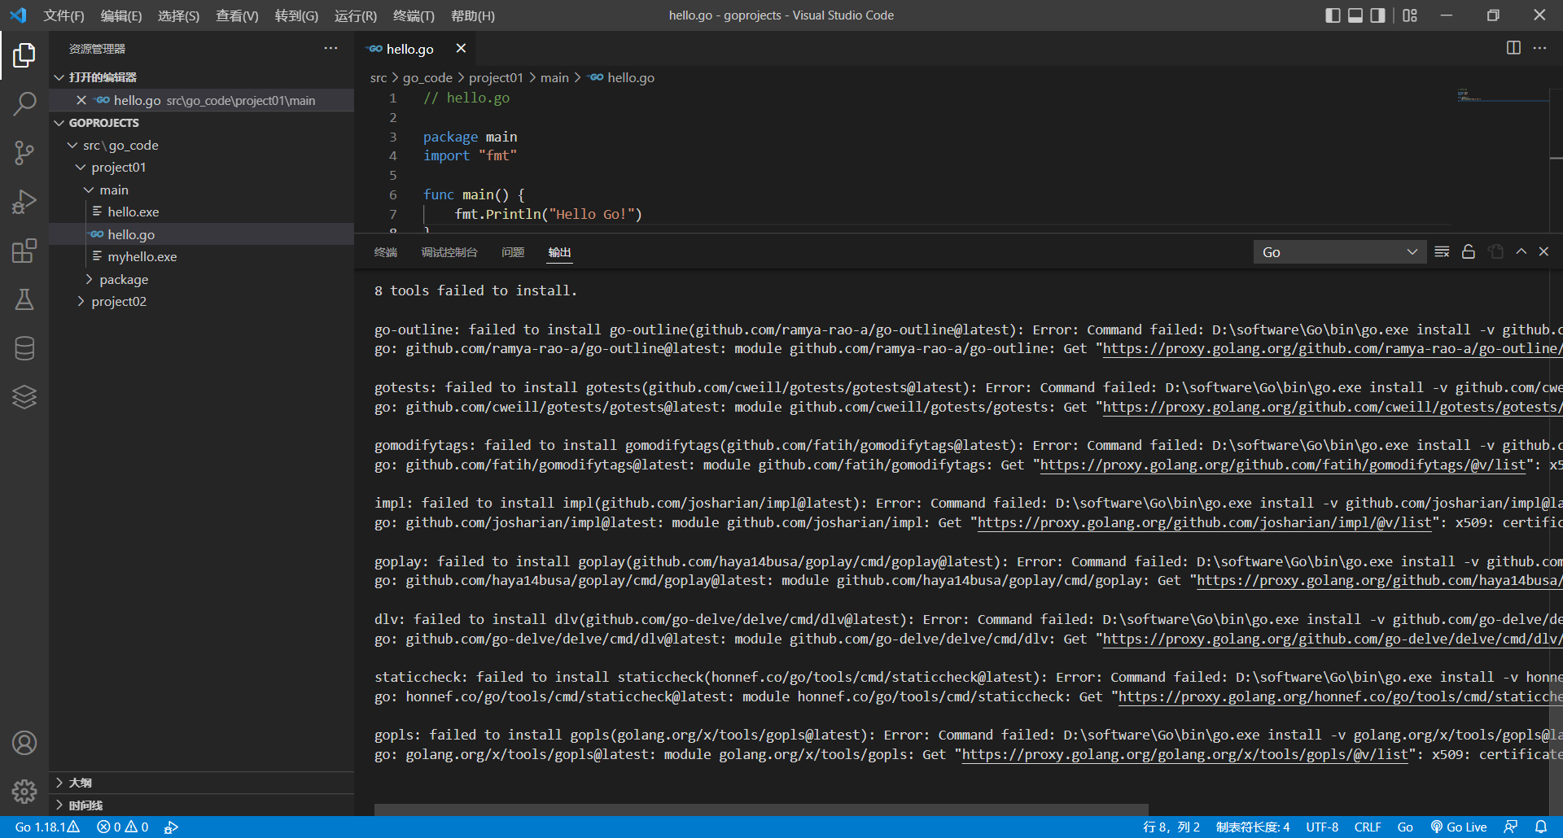
Task: Open go-outline proxy.golang.org link
Action: point(1332,349)
